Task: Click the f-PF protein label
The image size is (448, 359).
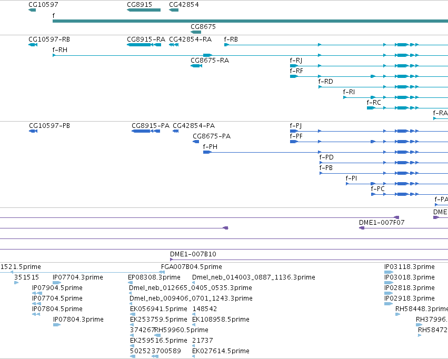Action: point(296,136)
